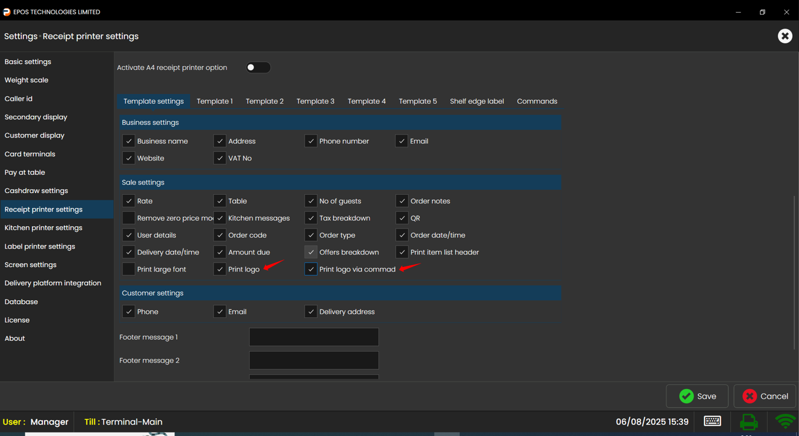Open Kitchen printer settings in the sidebar
This screenshot has width=799, height=436.
point(43,228)
